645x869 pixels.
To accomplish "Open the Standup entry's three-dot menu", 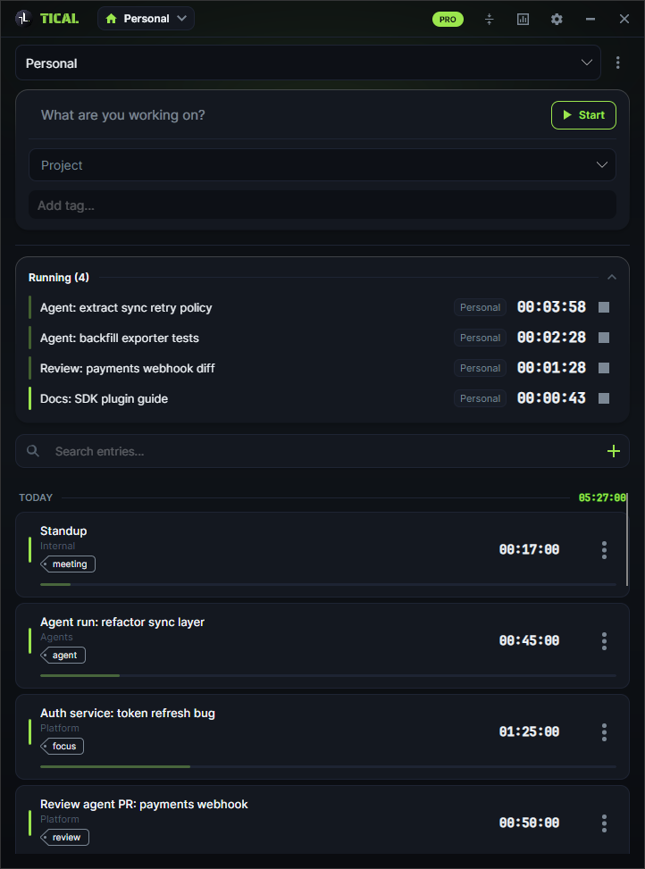I will click(x=604, y=550).
